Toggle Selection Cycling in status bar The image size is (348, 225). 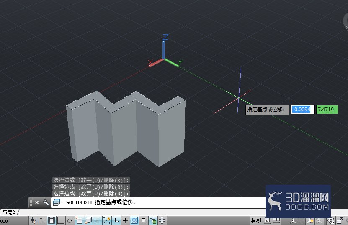(153, 220)
